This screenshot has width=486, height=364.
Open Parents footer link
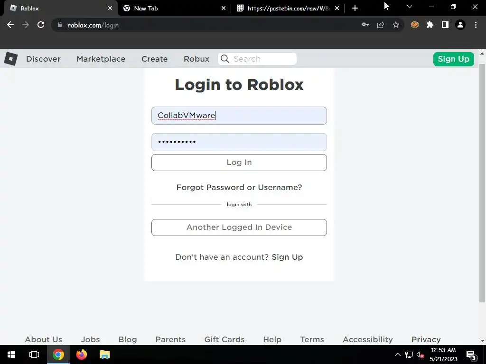click(170, 339)
